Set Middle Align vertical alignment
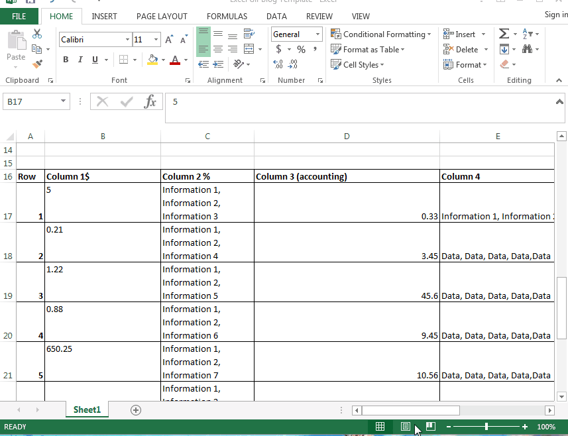The image size is (568, 436). click(218, 34)
